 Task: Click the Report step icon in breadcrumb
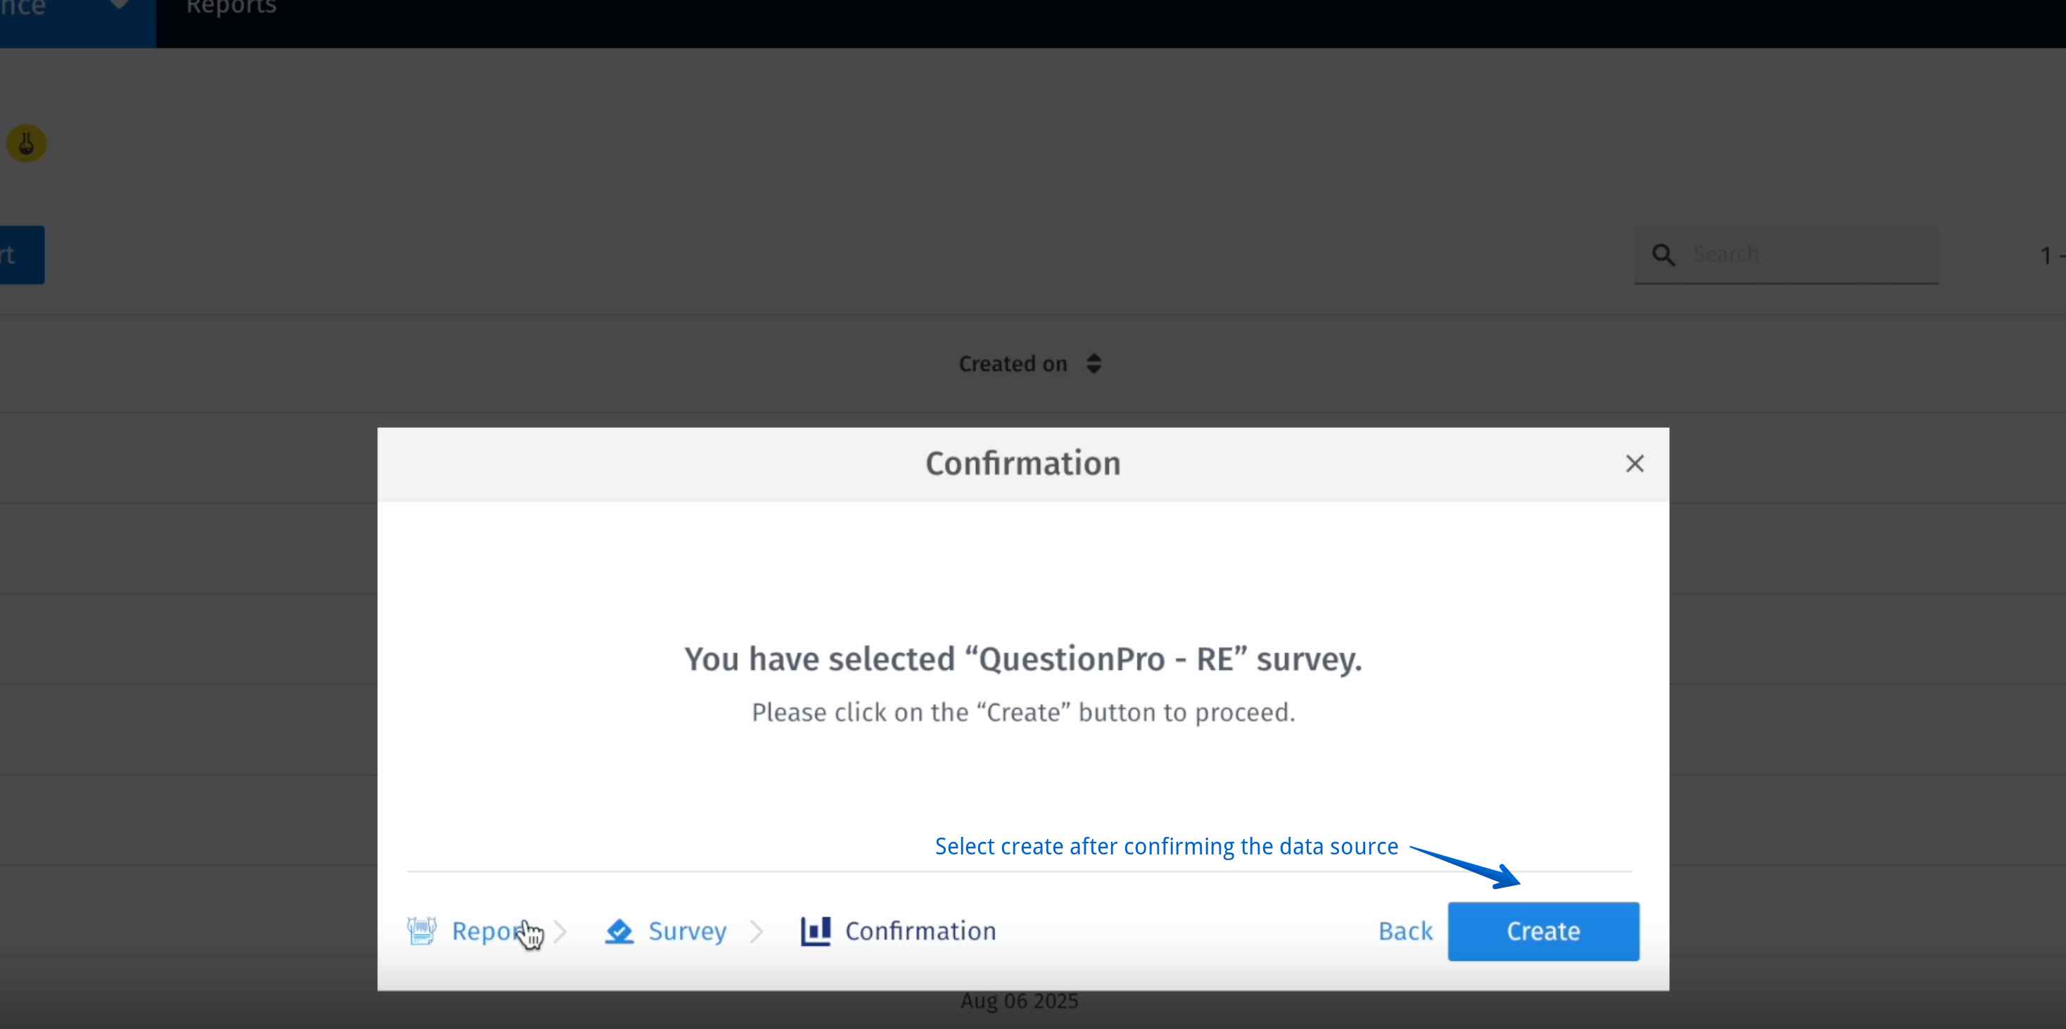click(x=424, y=930)
